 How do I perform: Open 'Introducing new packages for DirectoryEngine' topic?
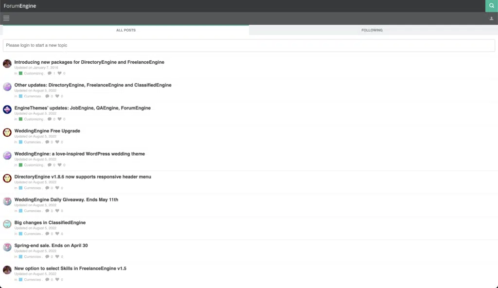point(89,62)
